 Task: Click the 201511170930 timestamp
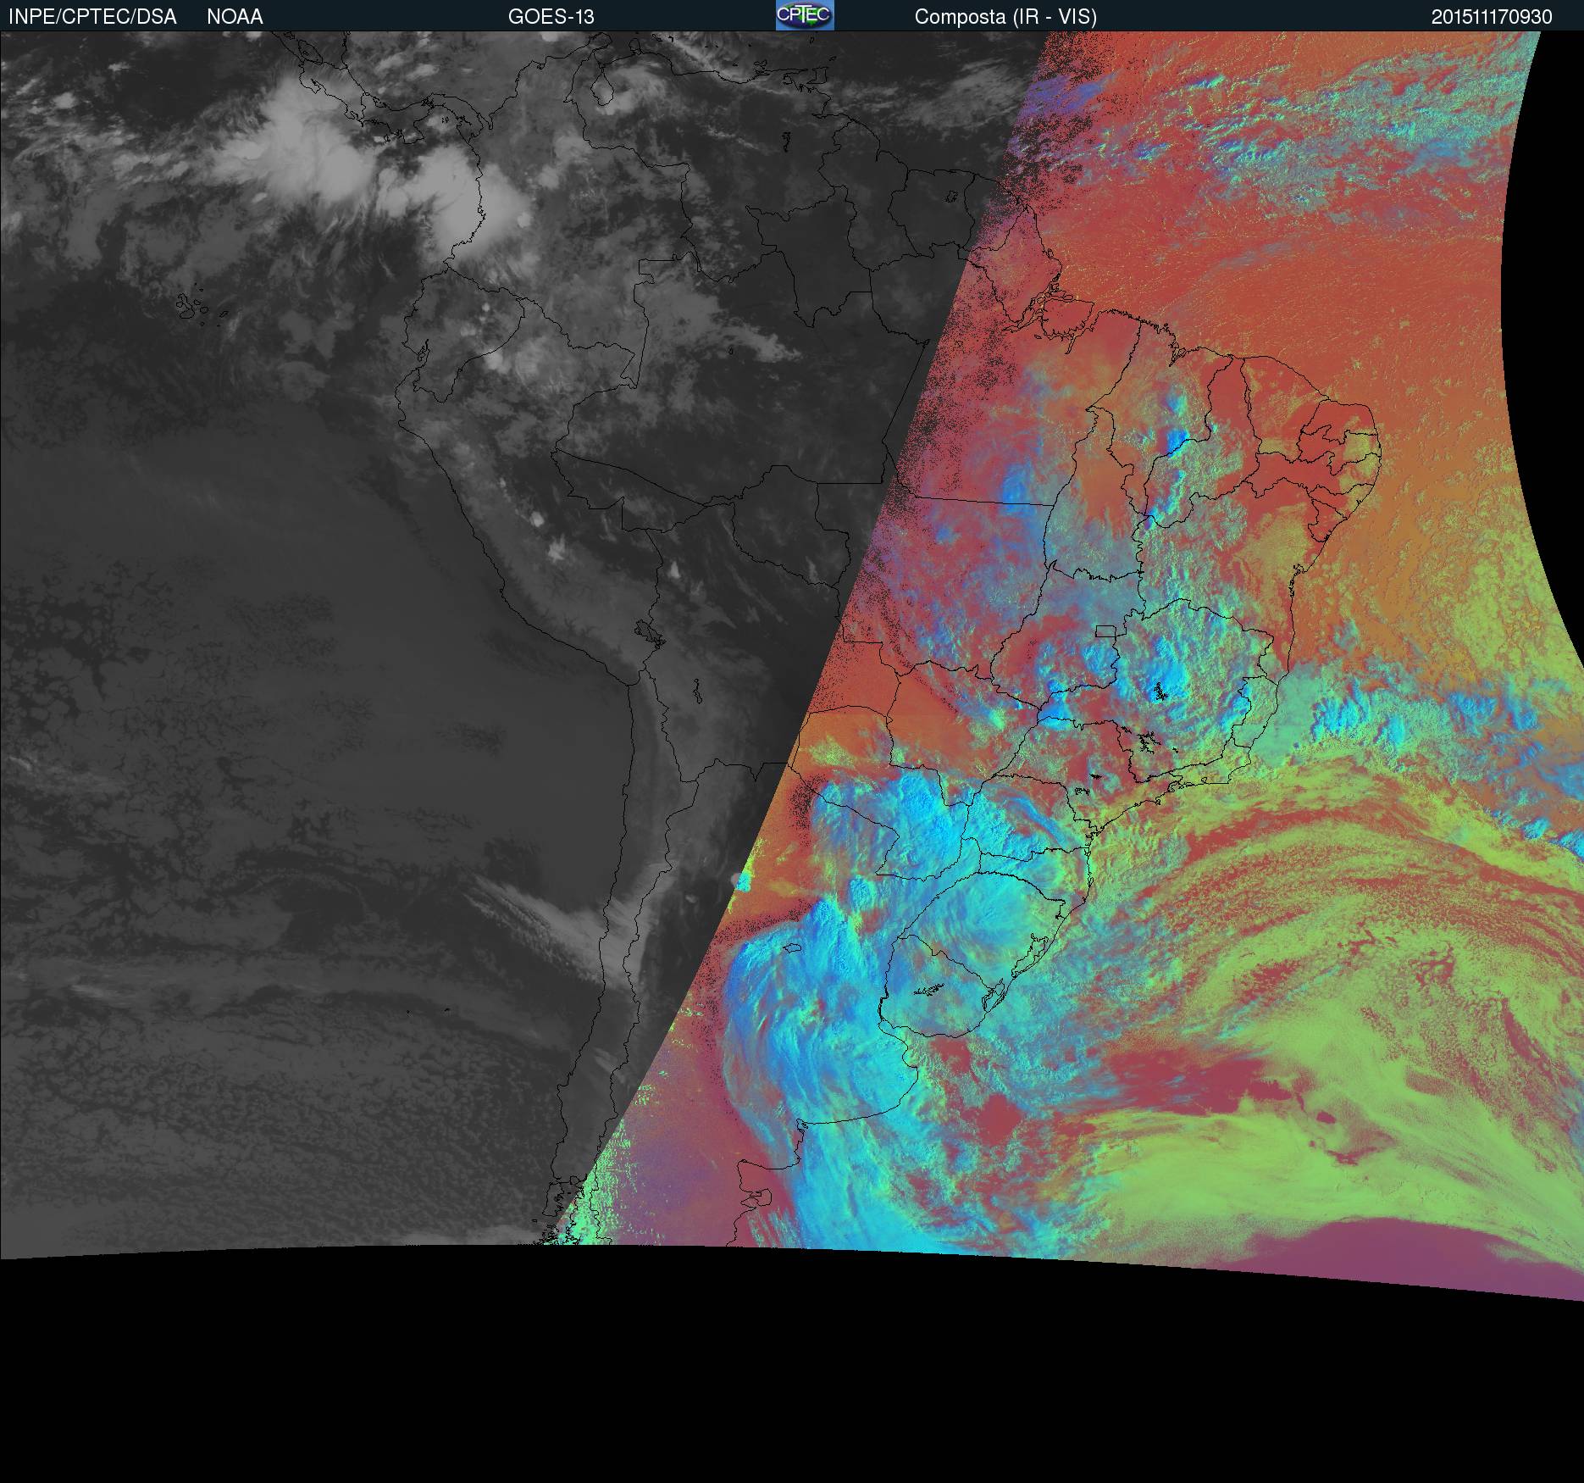click(x=1491, y=17)
